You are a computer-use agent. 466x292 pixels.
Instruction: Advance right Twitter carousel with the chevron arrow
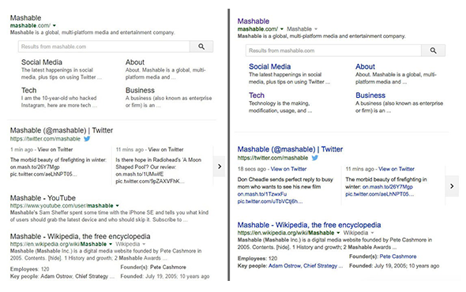[452, 186]
